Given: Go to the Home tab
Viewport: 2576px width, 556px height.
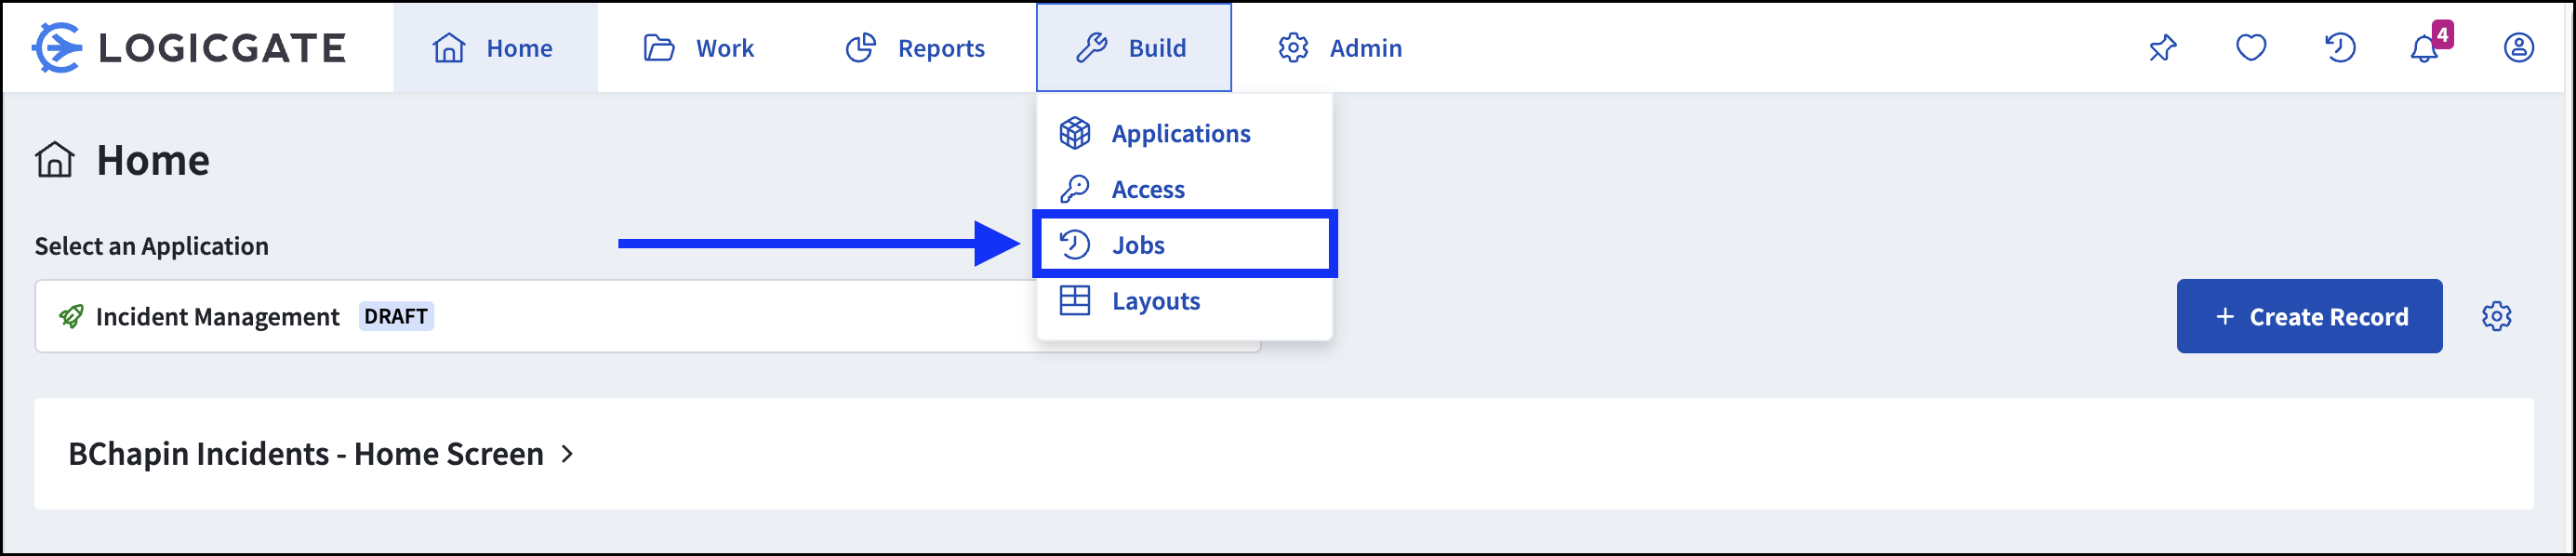Looking at the screenshot, I should tap(495, 48).
